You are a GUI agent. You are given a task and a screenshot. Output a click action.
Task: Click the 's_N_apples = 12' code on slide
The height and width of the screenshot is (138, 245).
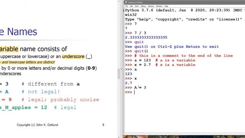click(x=23, y=107)
